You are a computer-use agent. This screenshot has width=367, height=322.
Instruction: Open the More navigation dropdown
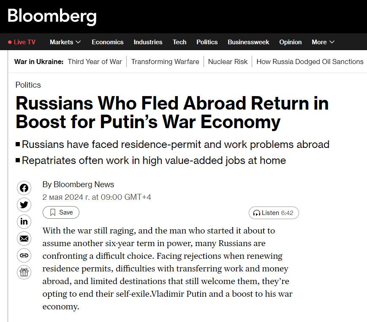tap(323, 42)
